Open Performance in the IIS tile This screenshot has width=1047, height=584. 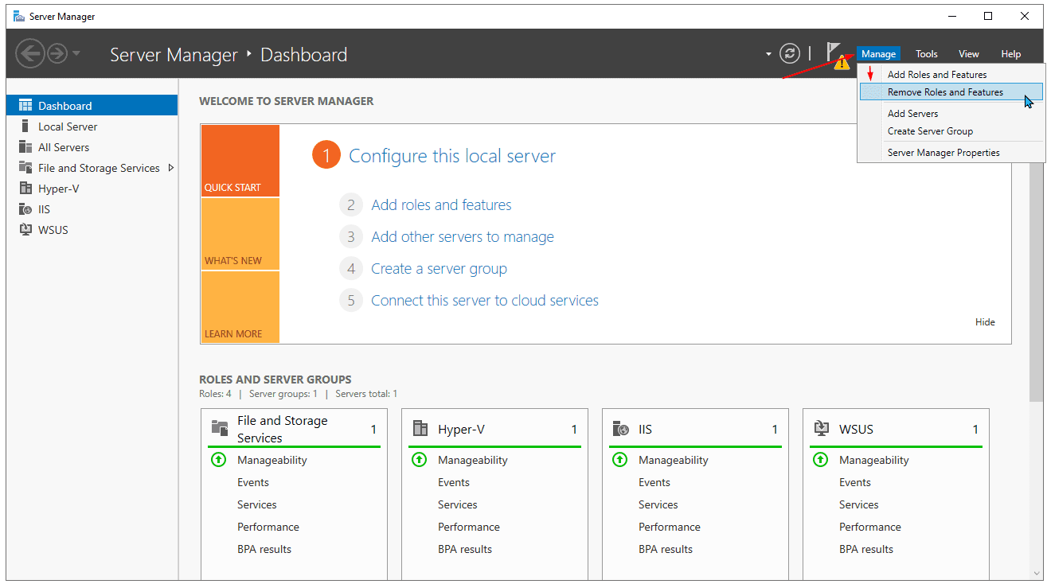point(670,527)
